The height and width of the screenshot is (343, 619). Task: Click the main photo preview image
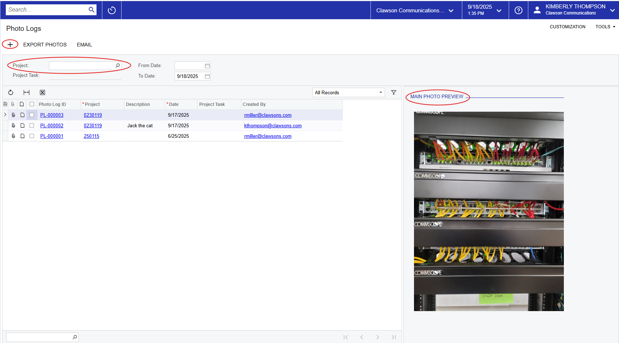pyautogui.click(x=489, y=211)
